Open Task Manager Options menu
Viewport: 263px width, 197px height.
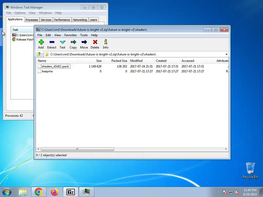pyautogui.click(x=20, y=13)
